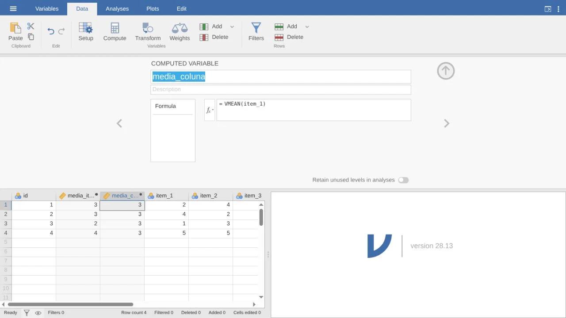Expand the Variables Add dropdown arrow

(232, 26)
